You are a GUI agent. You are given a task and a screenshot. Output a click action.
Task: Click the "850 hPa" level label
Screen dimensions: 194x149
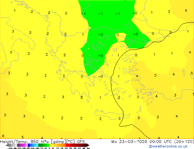[39, 142]
